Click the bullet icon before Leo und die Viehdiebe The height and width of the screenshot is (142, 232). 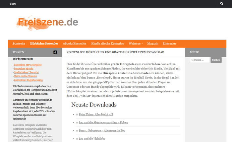(x=77, y=139)
